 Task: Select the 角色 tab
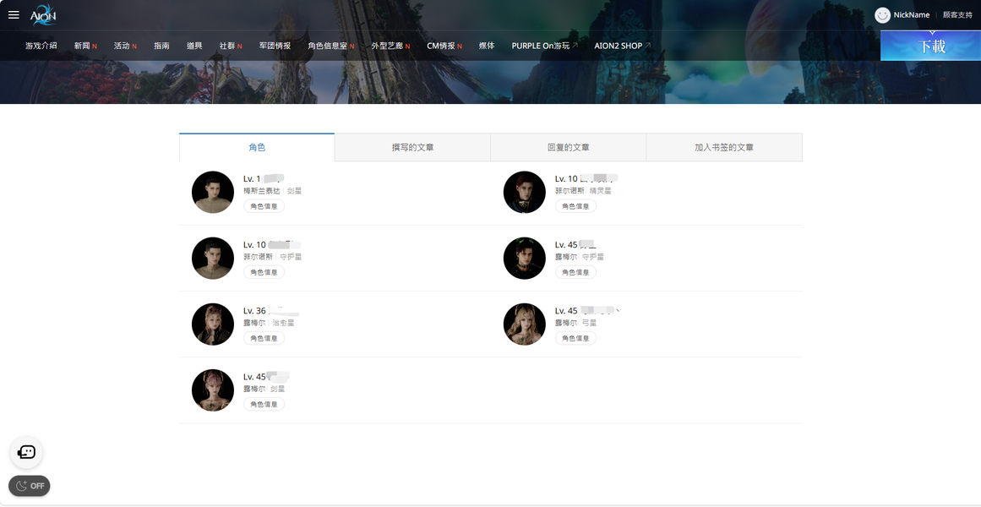pyautogui.click(x=257, y=147)
